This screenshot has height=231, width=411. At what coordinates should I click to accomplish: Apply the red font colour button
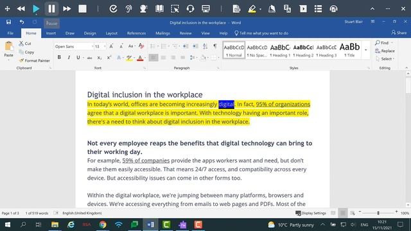tap(140, 58)
